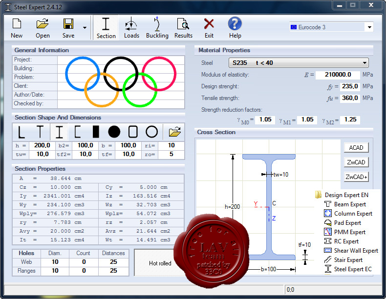Open section library folder icon

[175, 132]
